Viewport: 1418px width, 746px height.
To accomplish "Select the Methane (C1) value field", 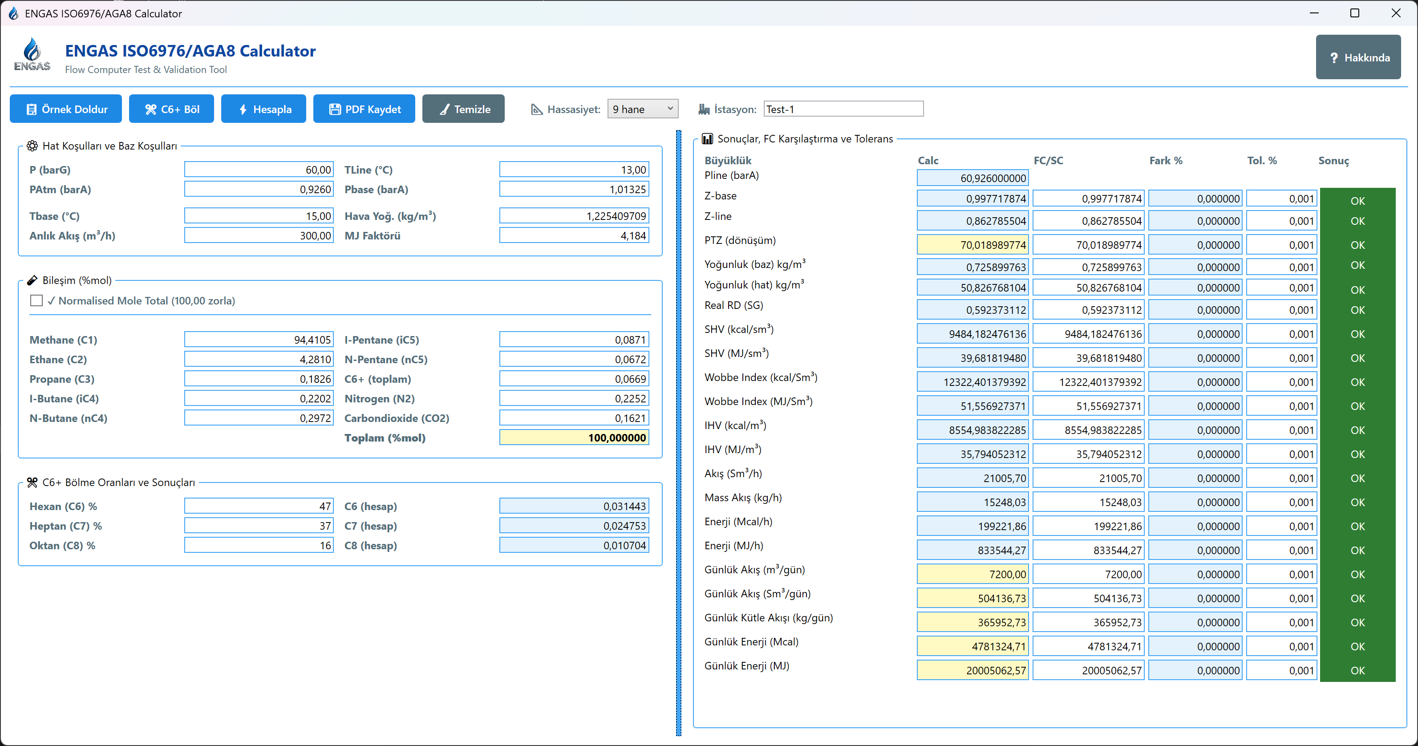I will (x=259, y=340).
